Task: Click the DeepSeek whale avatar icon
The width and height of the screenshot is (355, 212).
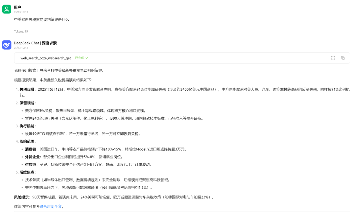Action: click(x=7, y=45)
